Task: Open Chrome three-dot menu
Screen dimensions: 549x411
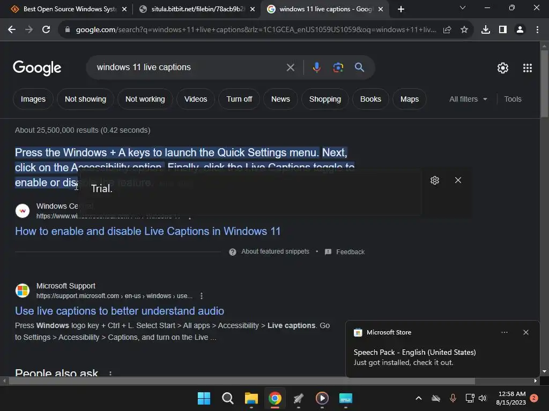Action: click(x=537, y=30)
